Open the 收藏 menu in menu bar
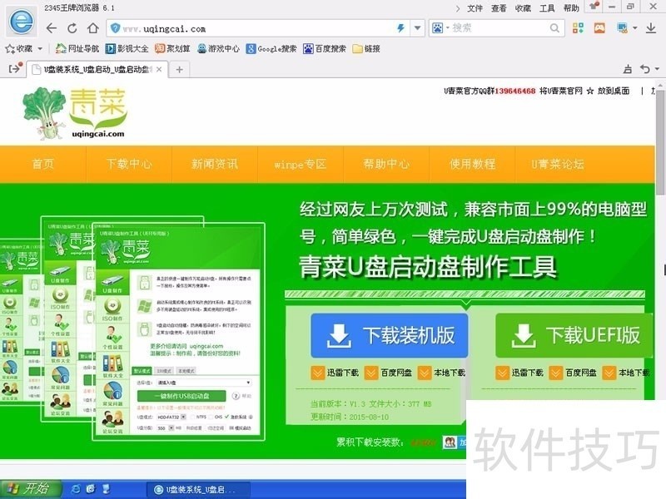Screen dimensions: 666x499 523,8
